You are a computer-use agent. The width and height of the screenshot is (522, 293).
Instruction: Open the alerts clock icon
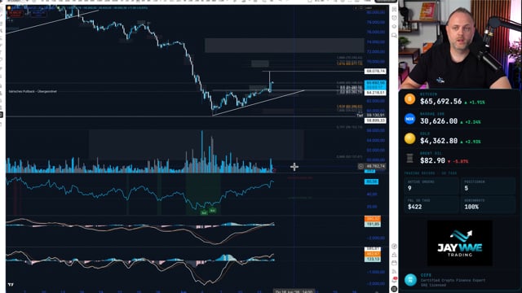(x=394, y=18)
